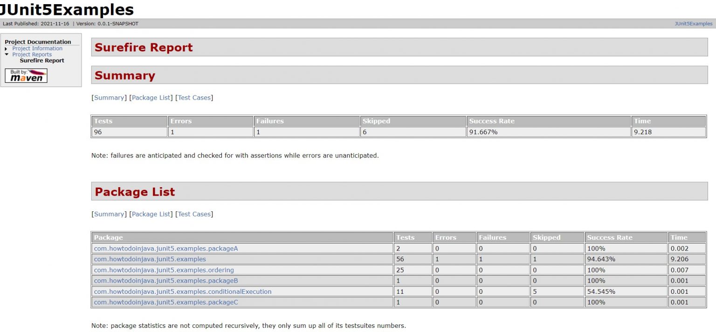The height and width of the screenshot is (332, 716).
Task: Click the Package List anchor link
Action: click(151, 97)
